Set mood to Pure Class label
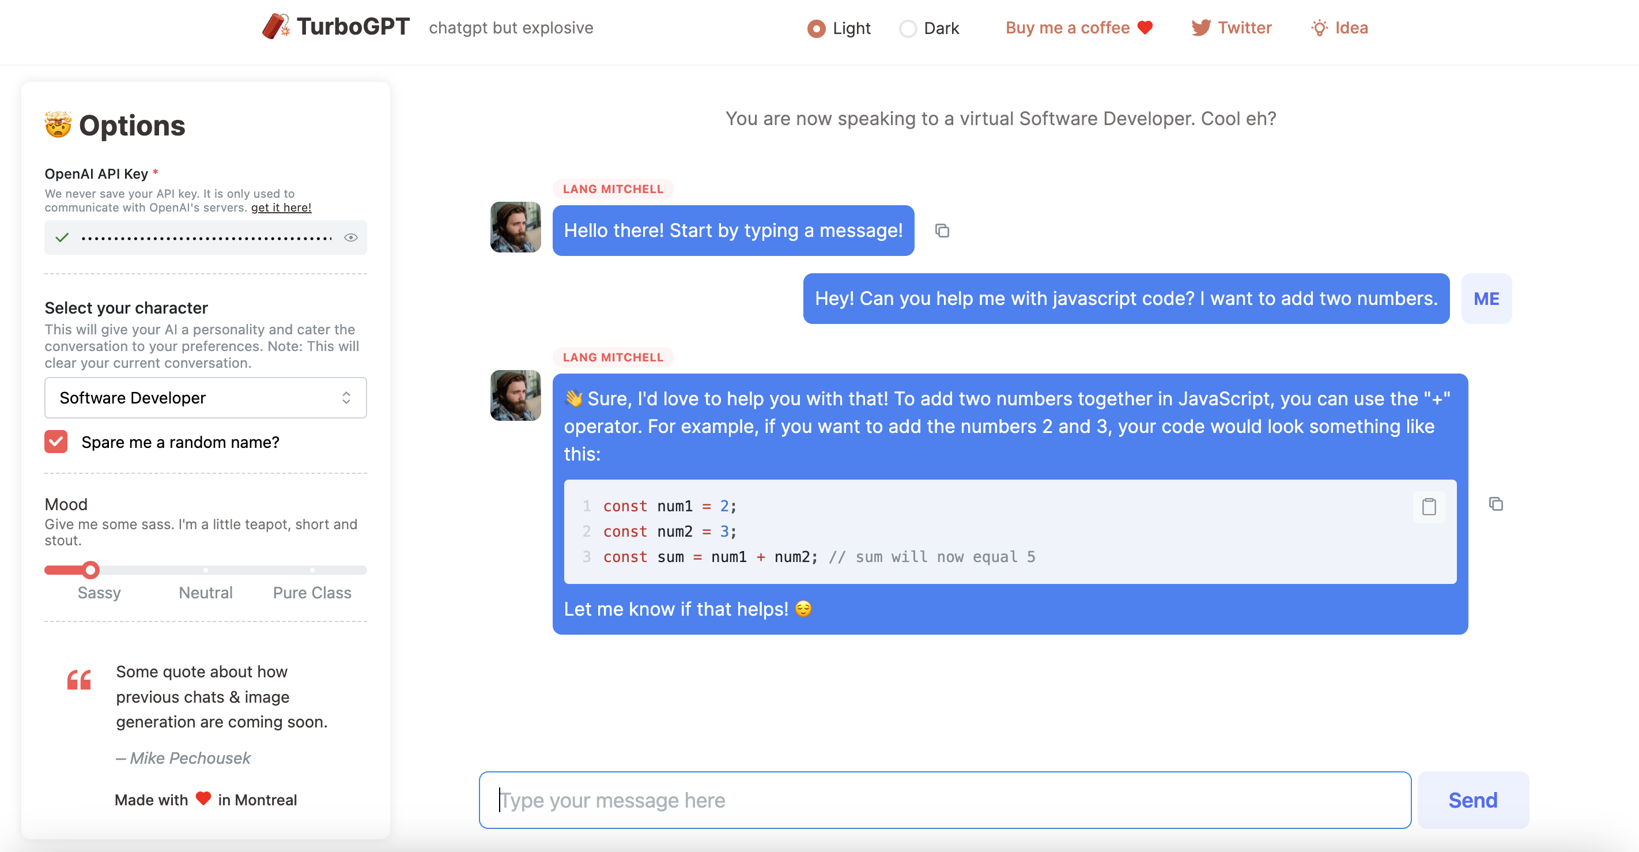1639x852 pixels. click(x=312, y=593)
